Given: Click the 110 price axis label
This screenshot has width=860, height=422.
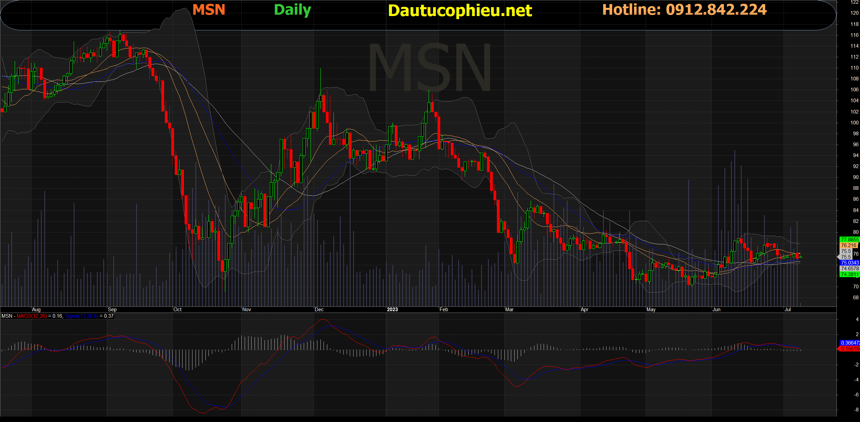Looking at the screenshot, I should [x=855, y=68].
